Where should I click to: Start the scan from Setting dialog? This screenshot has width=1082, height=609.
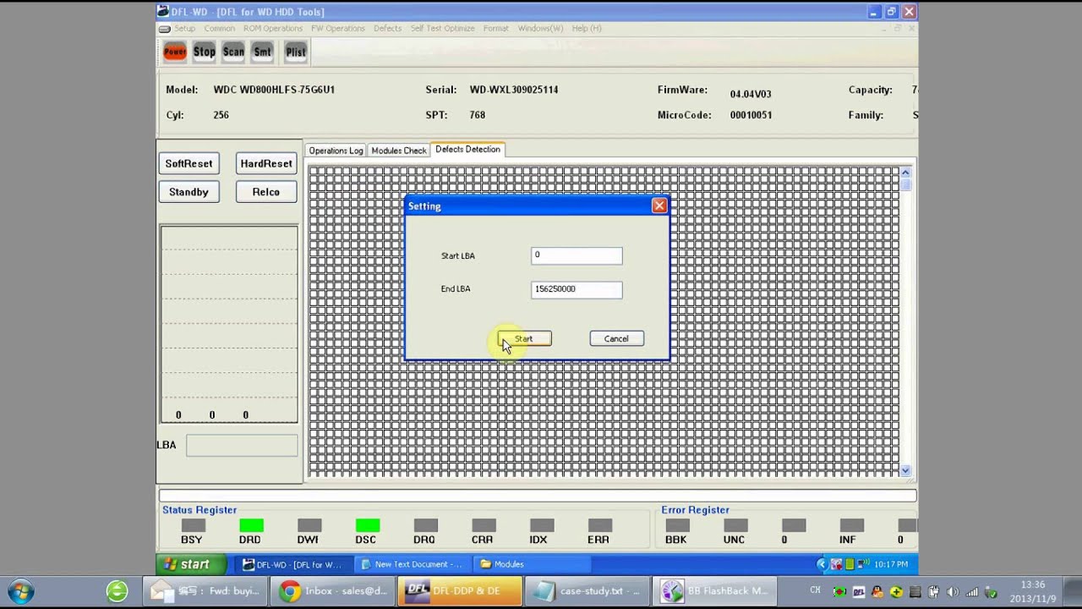point(524,338)
